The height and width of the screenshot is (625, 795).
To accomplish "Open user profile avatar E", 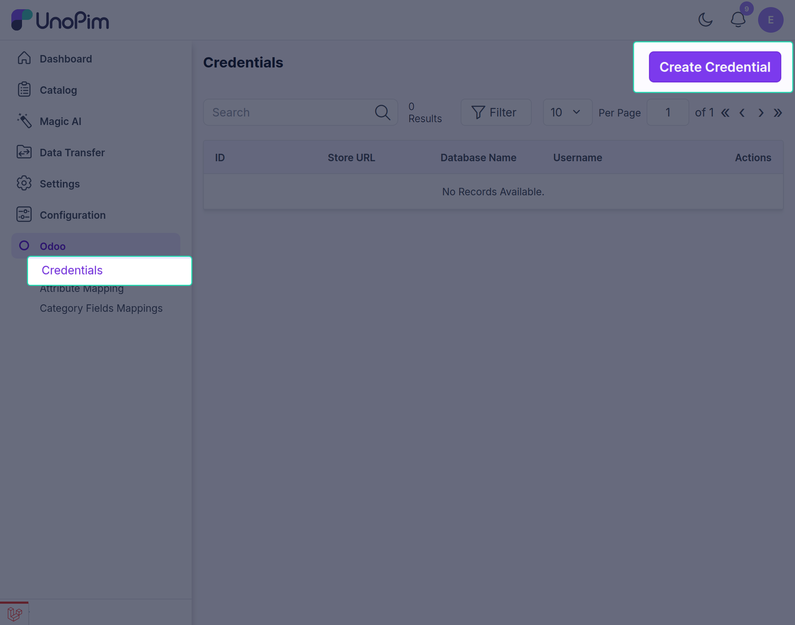I will (x=771, y=20).
